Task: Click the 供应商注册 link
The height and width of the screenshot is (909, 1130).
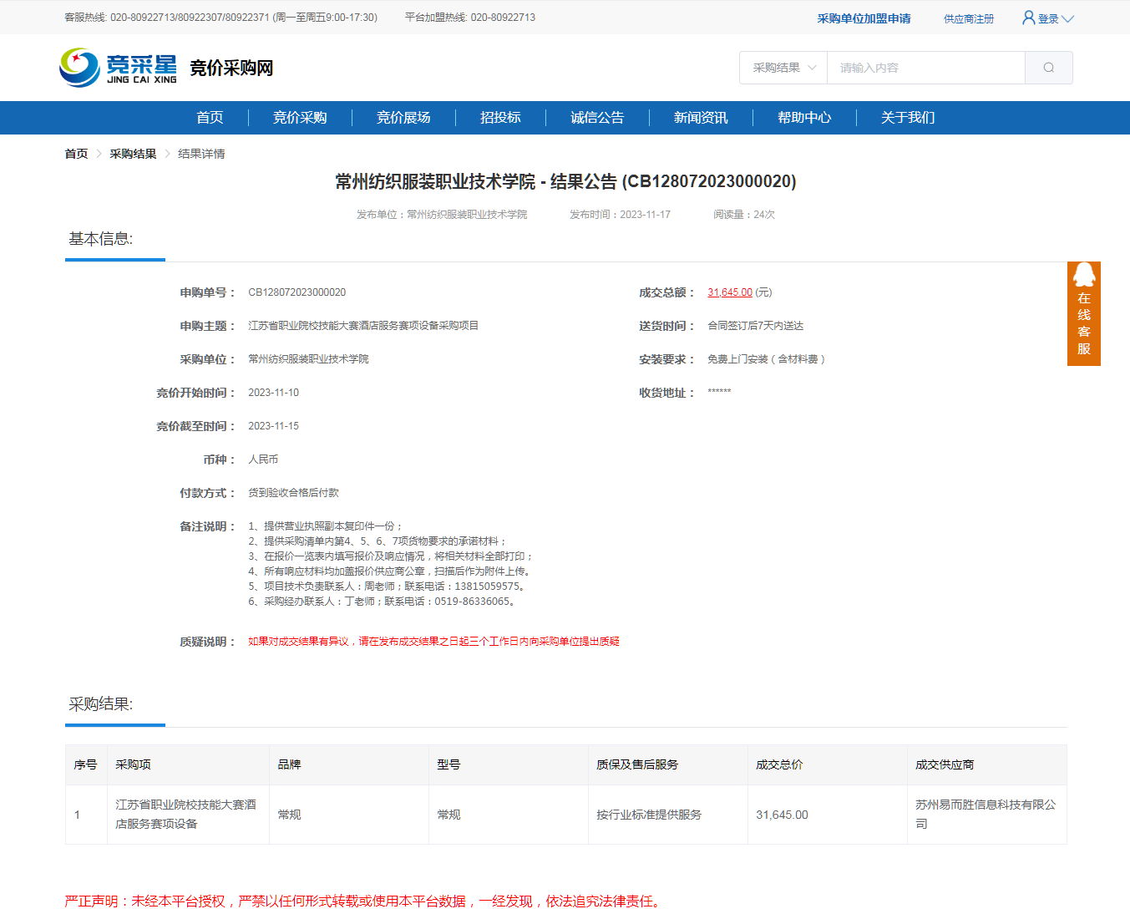Action: click(x=969, y=18)
